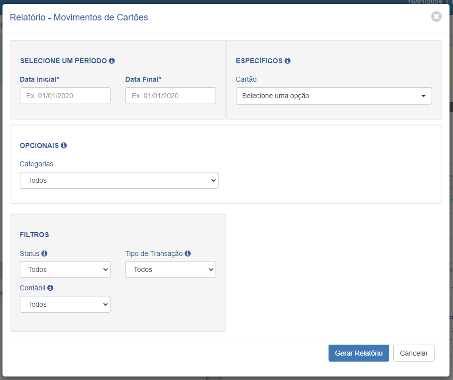Click the Cartão label text
The width and height of the screenshot is (453, 380).
click(x=246, y=79)
